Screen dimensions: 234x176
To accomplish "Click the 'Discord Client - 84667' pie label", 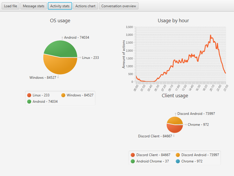I will click(x=155, y=136).
